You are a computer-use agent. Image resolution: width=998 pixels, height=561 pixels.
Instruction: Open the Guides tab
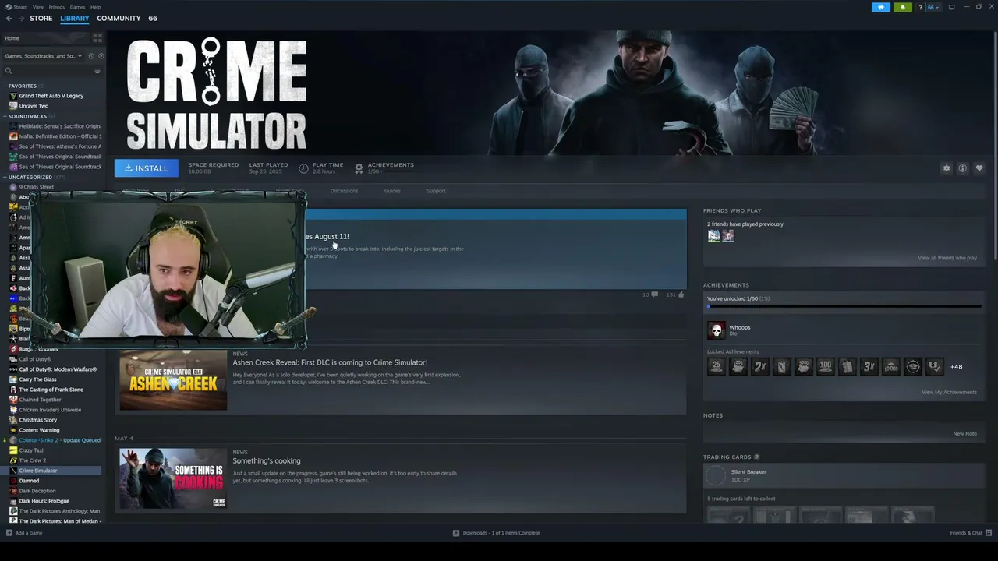(392, 191)
